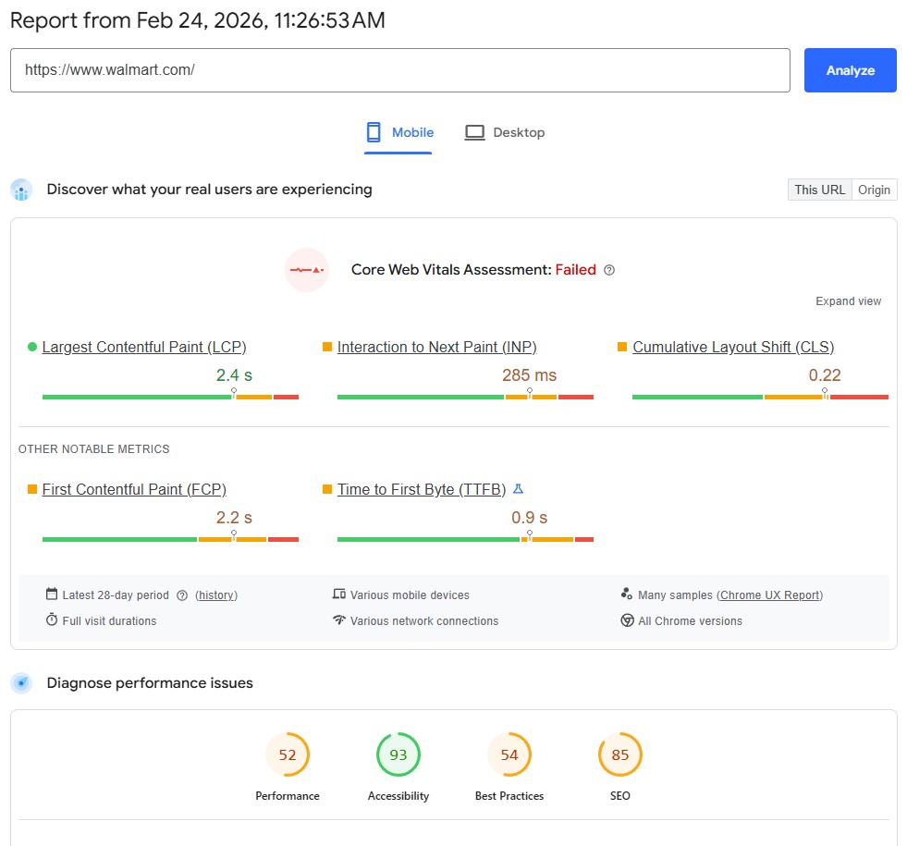Image resolution: width=907 pixels, height=846 pixels.
Task: Click the Performance score gauge 52
Action: click(288, 755)
